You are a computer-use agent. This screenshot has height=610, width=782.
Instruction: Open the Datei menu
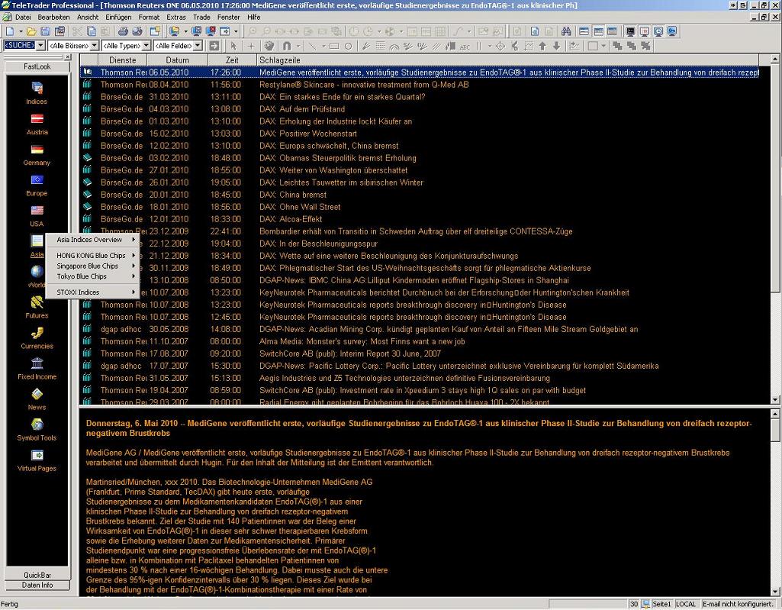click(x=23, y=17)
